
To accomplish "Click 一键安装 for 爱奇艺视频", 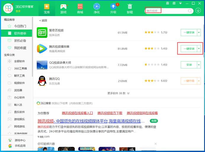I will tap(189, 32).
